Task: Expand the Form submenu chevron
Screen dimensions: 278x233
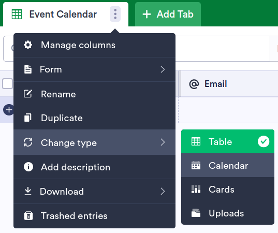Action: (x=163, y=69)
